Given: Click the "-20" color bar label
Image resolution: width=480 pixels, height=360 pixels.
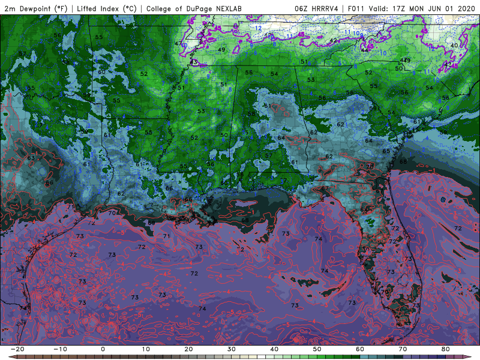Looking at the screenshot, I should pyautogui.click(x=17, y=349).
